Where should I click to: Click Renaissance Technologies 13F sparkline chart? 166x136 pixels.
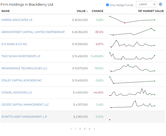pyautogui.click(x=132, y=68)
